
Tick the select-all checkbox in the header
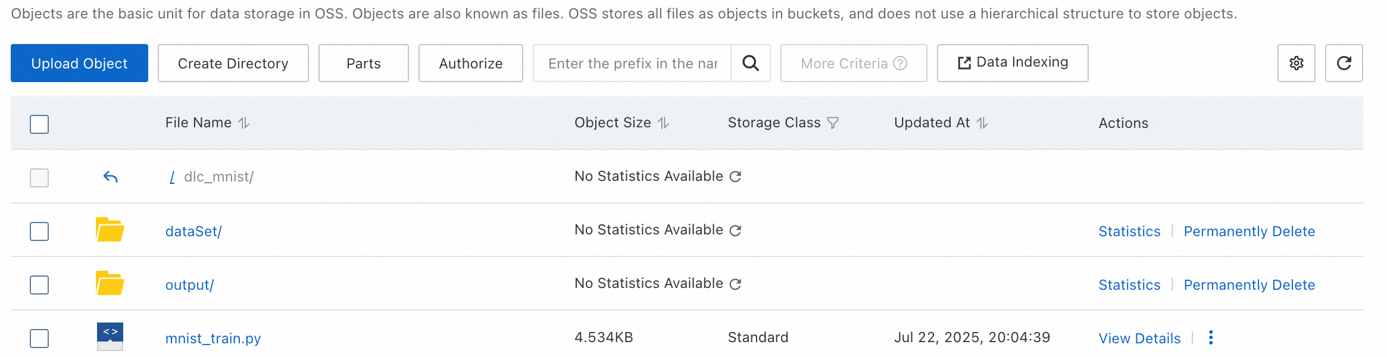pos(39,124)
